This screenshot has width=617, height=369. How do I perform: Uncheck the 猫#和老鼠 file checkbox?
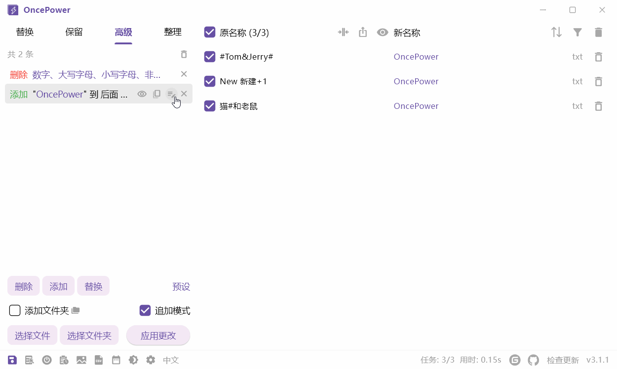[x=210, y=106]
